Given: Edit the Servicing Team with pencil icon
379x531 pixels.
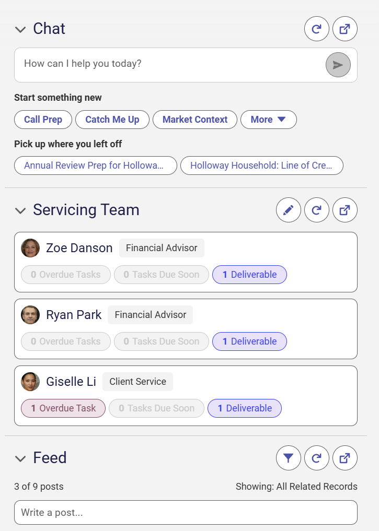Looking at the screenshot, I should pyautogui.click(x=289, y=210).
